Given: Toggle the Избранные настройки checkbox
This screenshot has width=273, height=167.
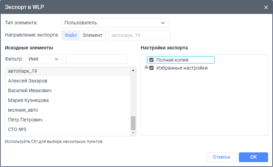Looking at the screenshot, I should click(151, 68).
